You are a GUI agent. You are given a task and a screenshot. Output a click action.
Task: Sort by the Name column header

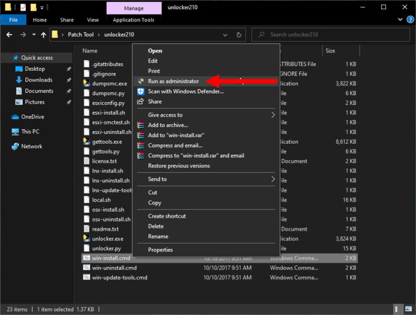(90, 51)
